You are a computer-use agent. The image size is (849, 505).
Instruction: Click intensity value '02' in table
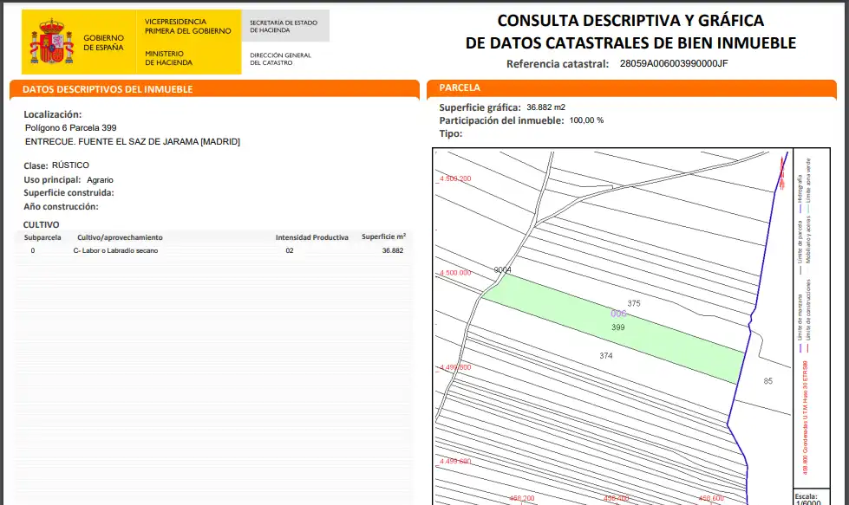pos(290,250)
